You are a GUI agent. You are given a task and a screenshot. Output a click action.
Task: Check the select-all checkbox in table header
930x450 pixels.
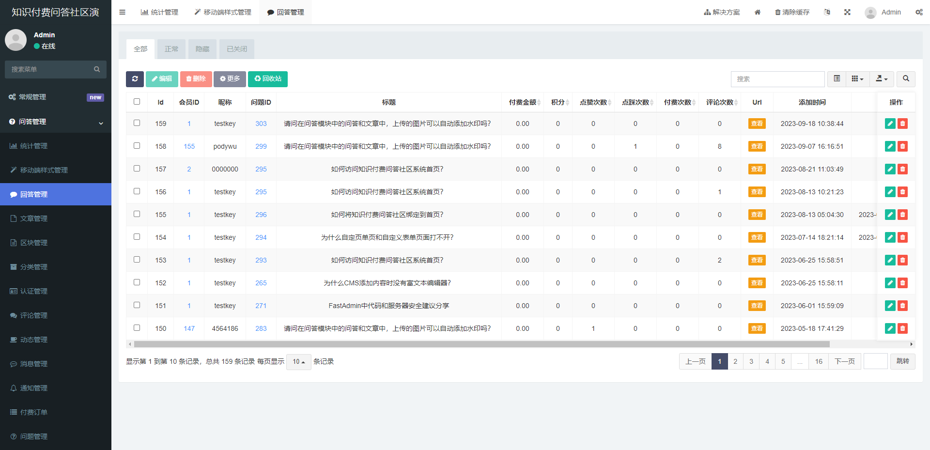click(137, 102)
